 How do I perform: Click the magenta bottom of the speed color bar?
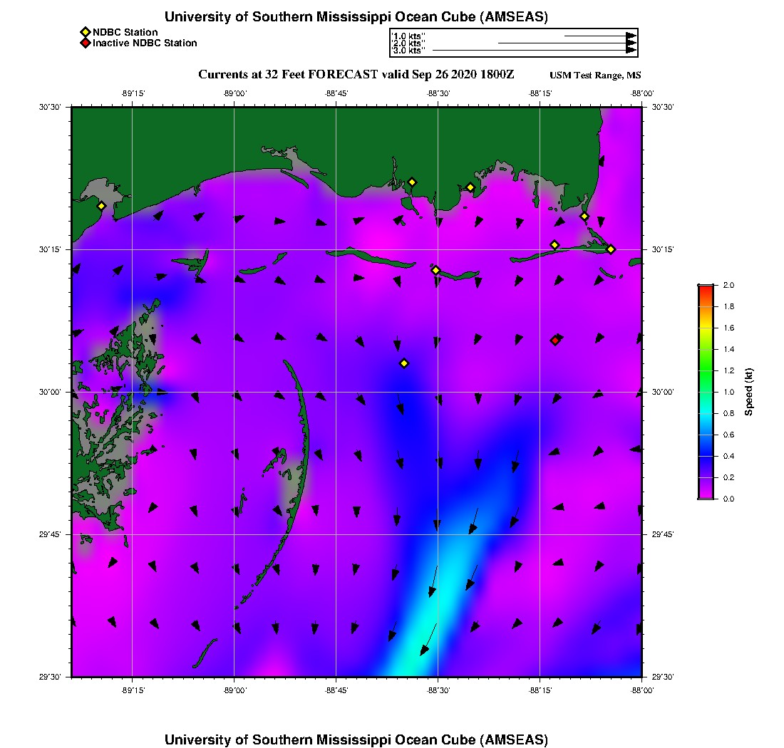tap(706, 494)
